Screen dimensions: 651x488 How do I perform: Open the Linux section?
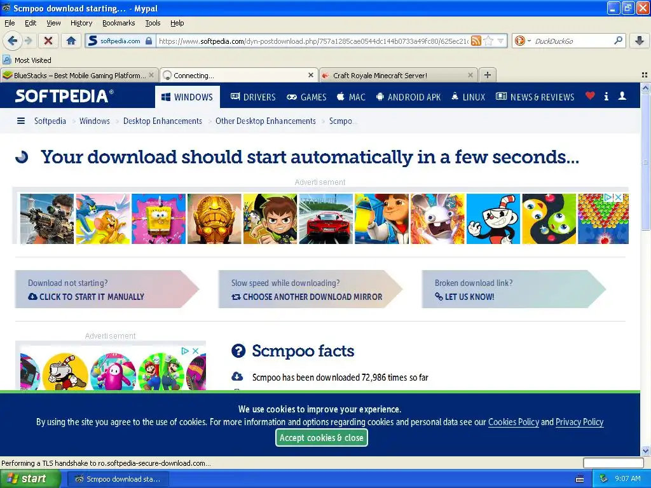pos(468,97)
